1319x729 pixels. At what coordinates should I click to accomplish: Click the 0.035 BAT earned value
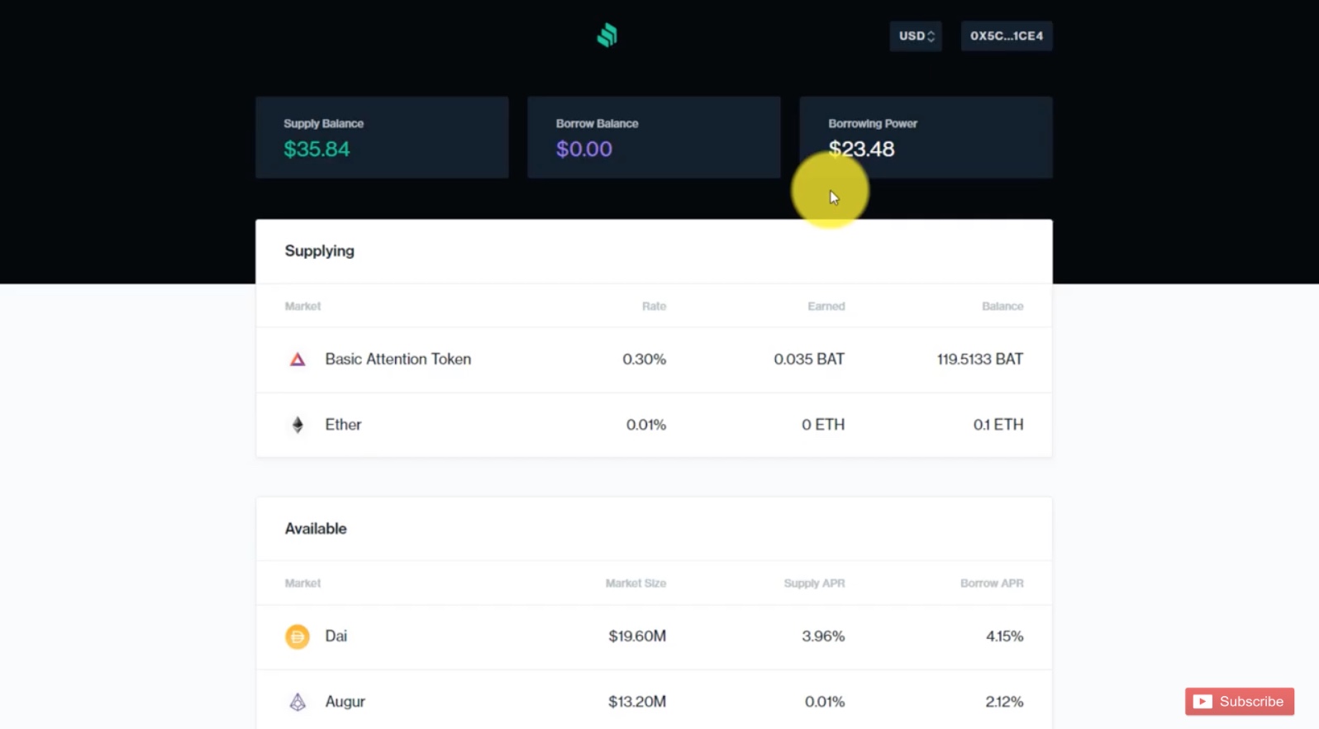click(809, 360)
